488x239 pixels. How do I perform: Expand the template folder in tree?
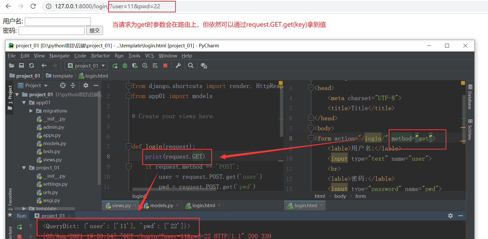click(24, 208)
